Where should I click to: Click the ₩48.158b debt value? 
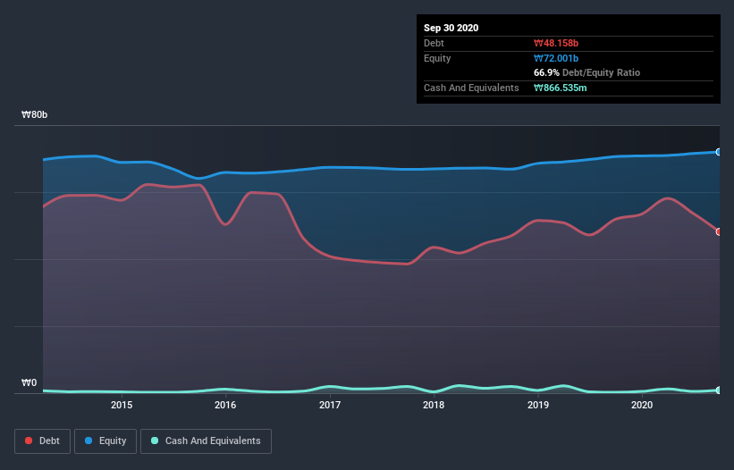click(556, 43)
